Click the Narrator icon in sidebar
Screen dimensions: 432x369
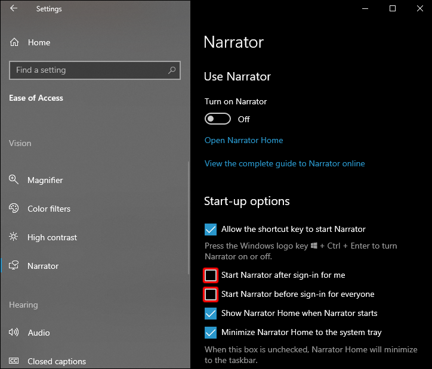14,266
